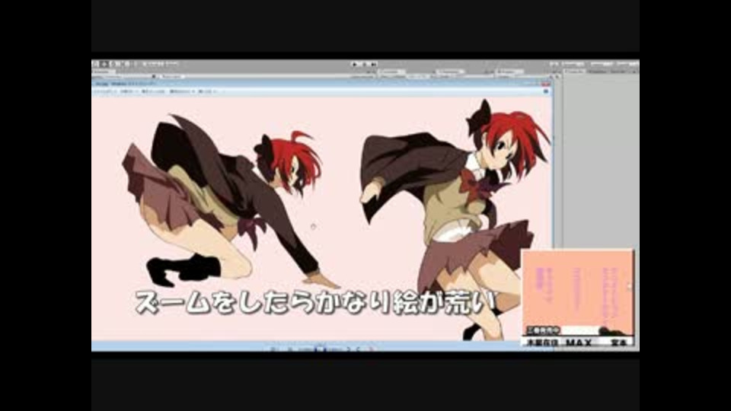Toggle the Unity pivot mode button

pyautogui.click(x=152, y=64)
